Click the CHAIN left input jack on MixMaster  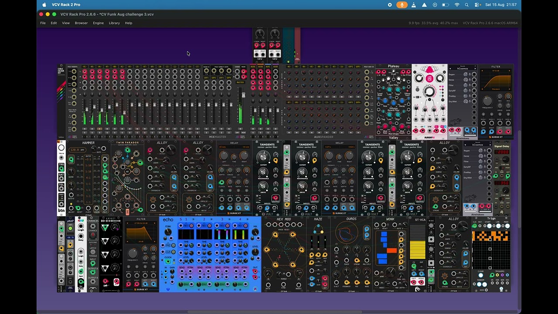(237, 71)
